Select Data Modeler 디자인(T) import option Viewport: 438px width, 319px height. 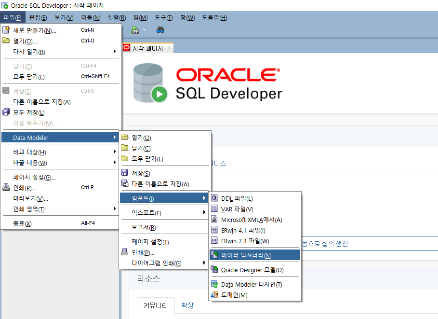255,284
